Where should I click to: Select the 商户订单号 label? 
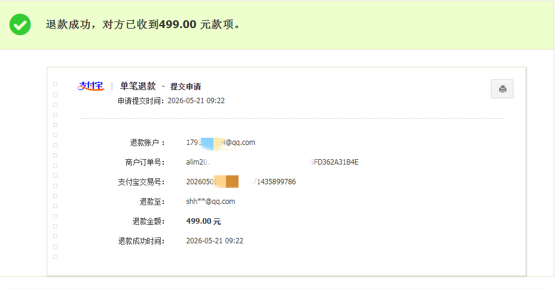click(x=145, y=162)
